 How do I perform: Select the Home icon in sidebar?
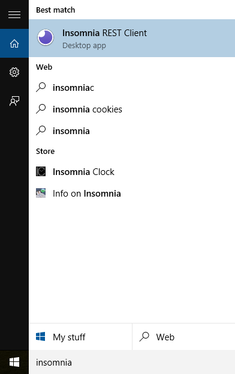[14, 43]
